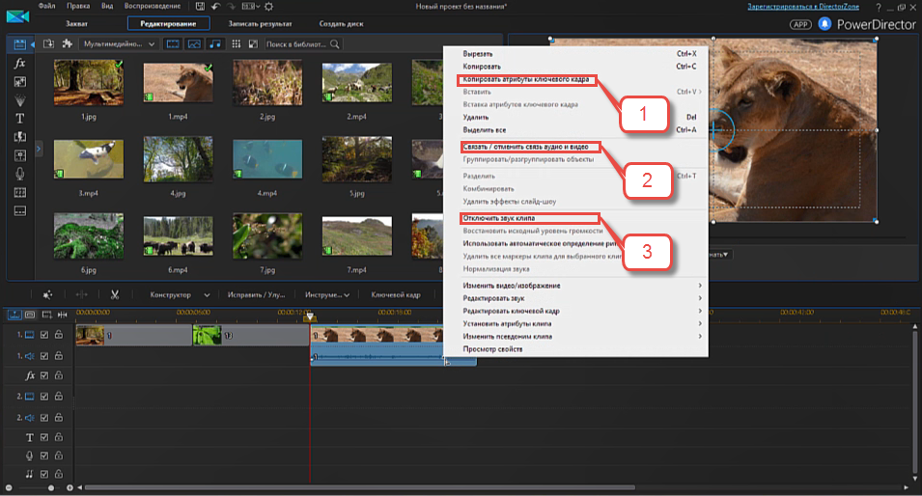Click the timeline zoom slider handle
The height and width of the screenshot is (496, 922).
click(50, 488)
